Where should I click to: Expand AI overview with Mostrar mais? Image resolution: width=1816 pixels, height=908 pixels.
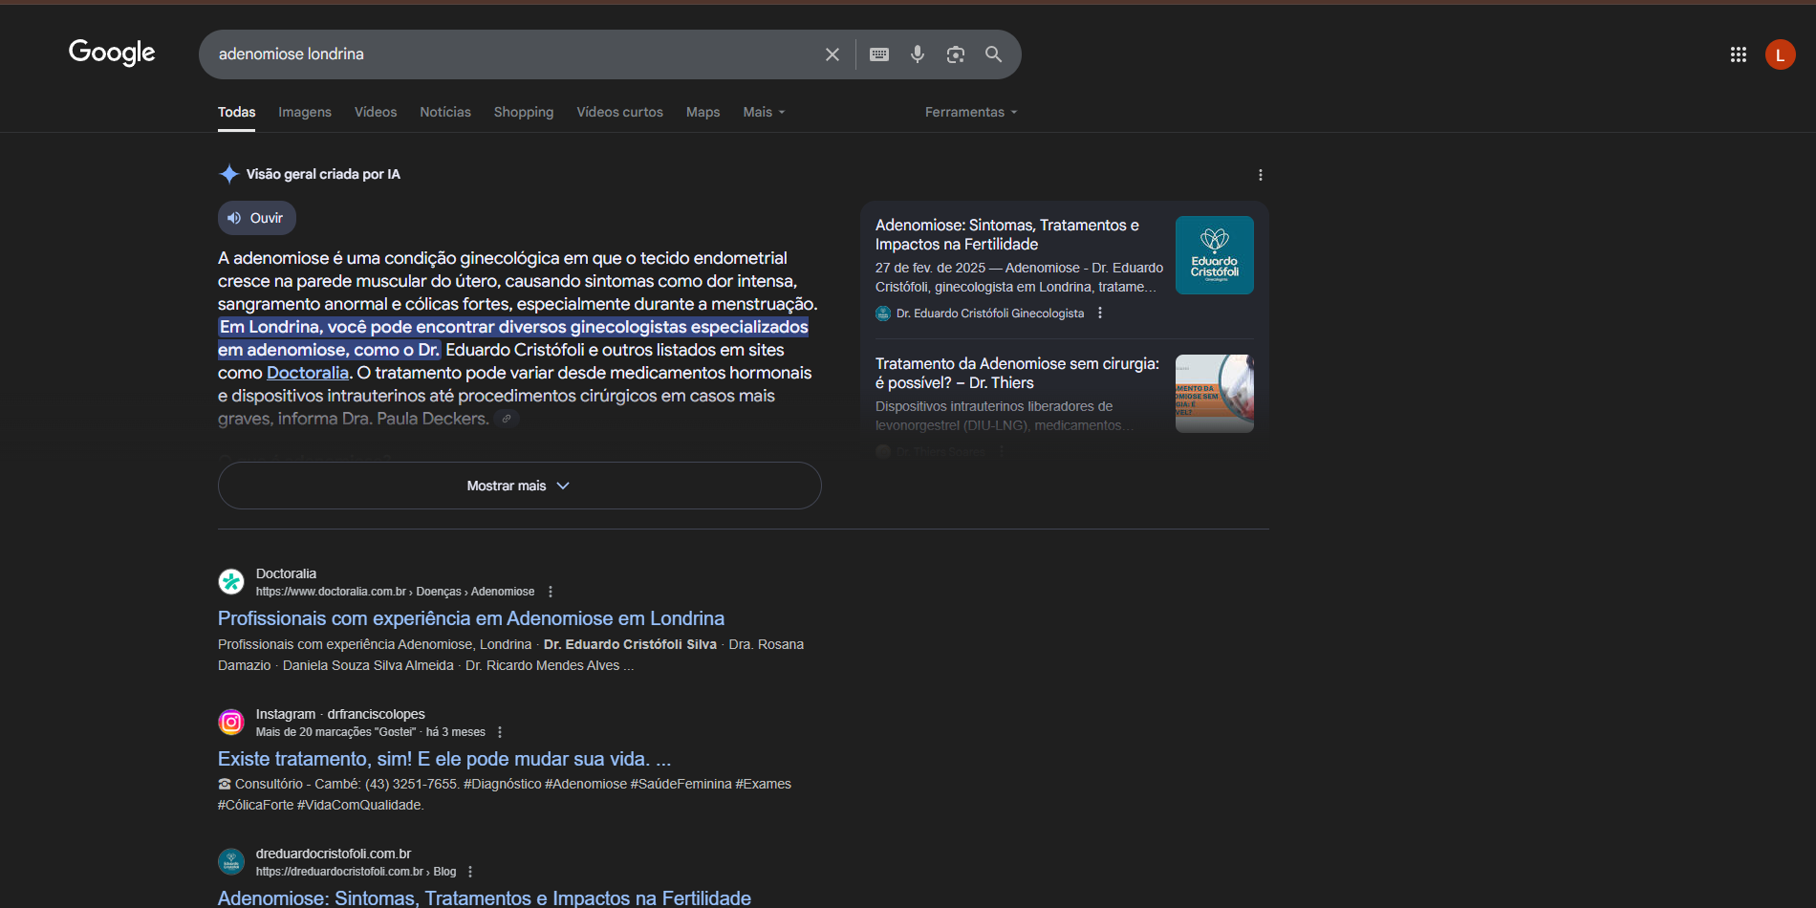tap(519, 486)
